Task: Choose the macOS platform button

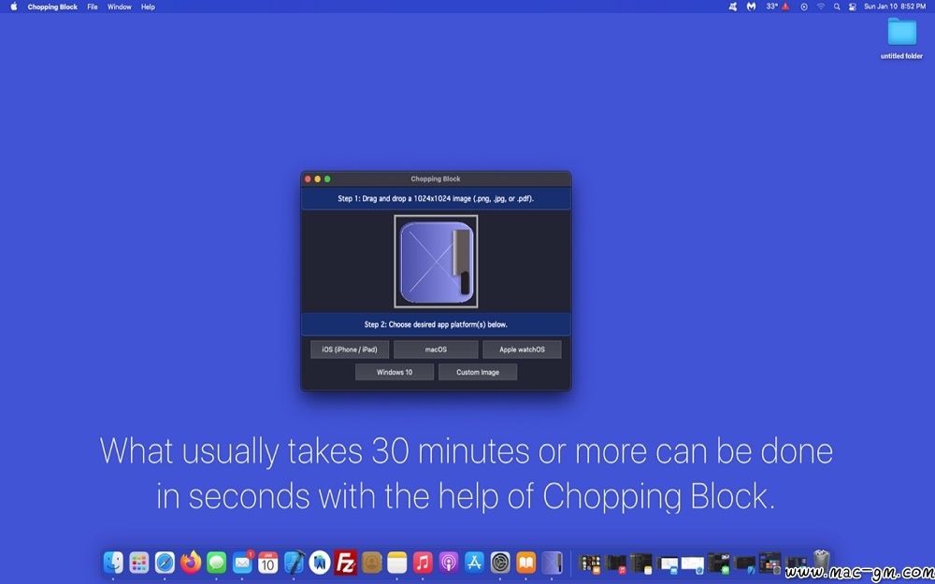Action: [436, 349]
